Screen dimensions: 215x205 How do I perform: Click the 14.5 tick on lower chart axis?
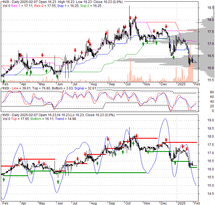pos(211,194)
